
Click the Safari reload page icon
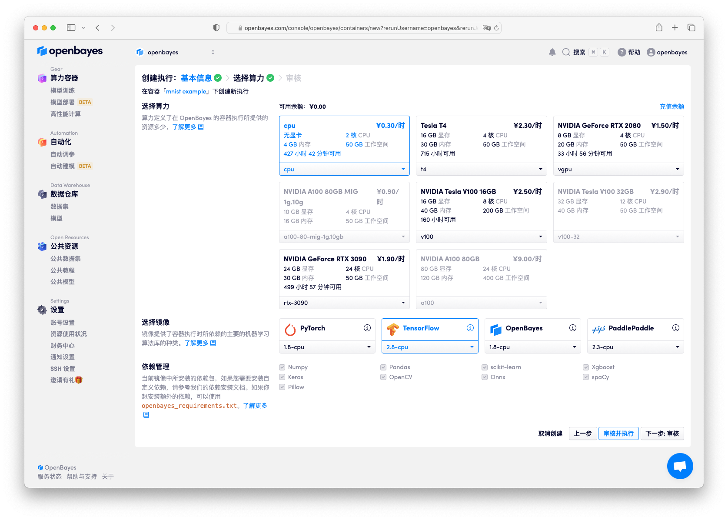[496, 28]
